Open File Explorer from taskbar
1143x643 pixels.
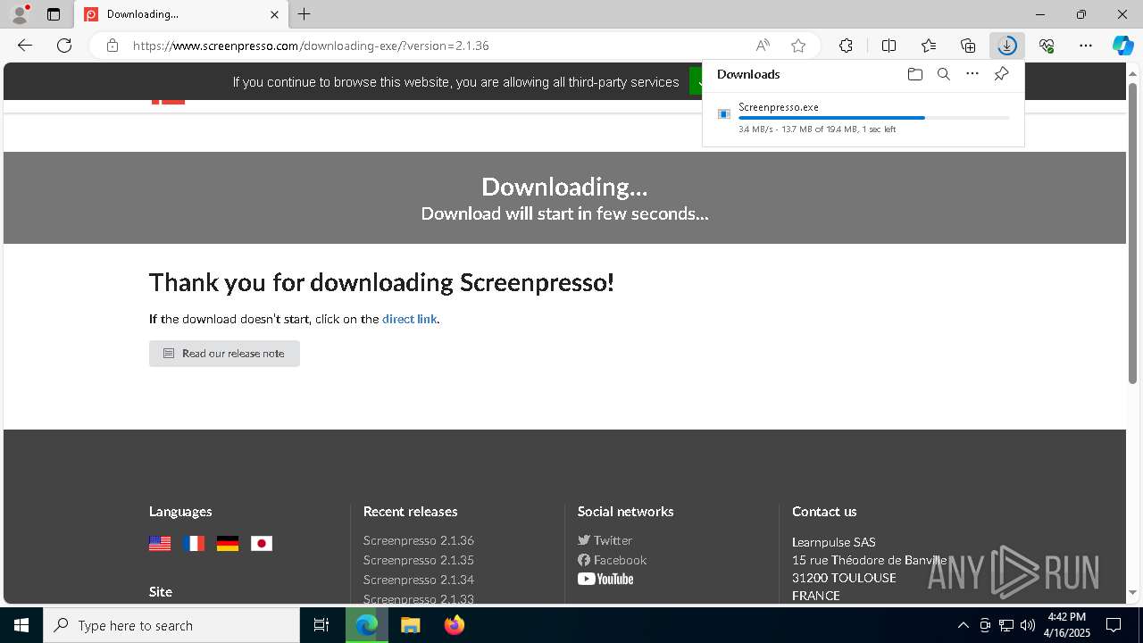click(x=410, y=625)
